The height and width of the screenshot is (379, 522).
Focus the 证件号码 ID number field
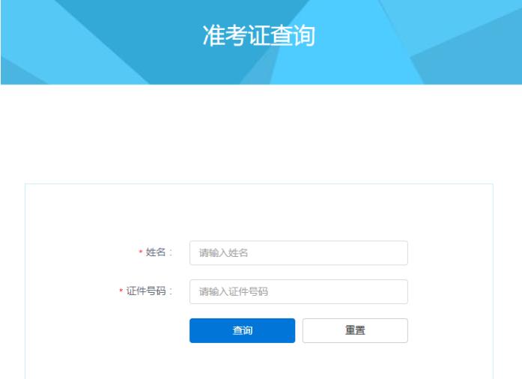298,292
